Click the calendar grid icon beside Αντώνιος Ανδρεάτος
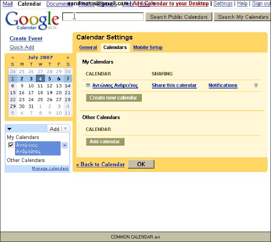The width and height of the screenshot is (271, 242). click(88, 85)
